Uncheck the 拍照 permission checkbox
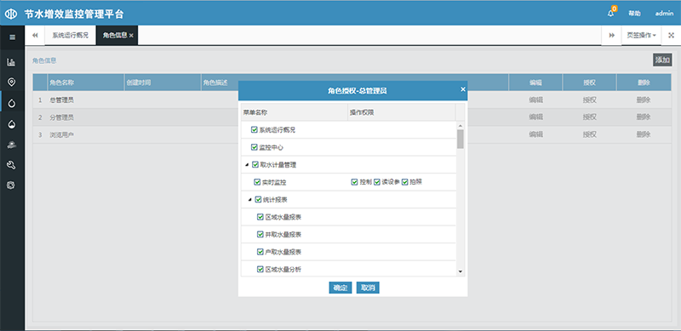This screenshot has height=331, width=681. click(x=405, y=182)
